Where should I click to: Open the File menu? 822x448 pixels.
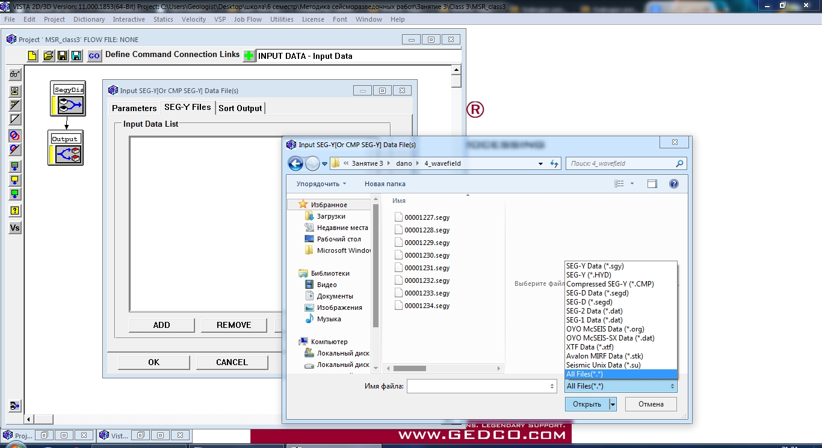[10, 19]
